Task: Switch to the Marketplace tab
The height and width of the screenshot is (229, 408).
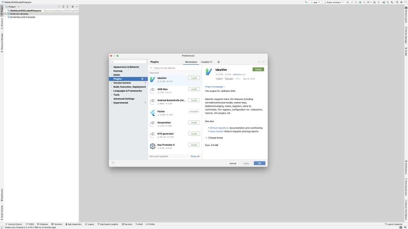Action: [x=191, y=62]
